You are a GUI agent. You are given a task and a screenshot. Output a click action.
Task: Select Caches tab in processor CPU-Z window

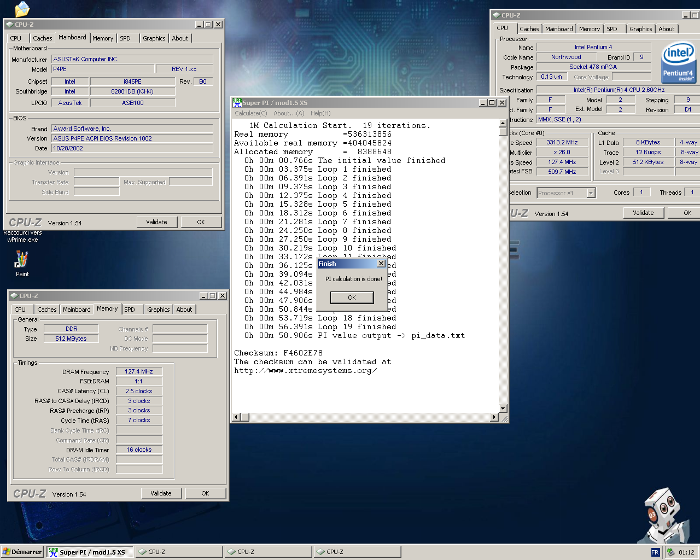529,29
